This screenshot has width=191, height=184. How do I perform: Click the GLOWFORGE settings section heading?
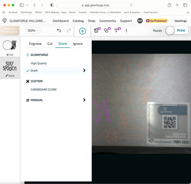39,55
